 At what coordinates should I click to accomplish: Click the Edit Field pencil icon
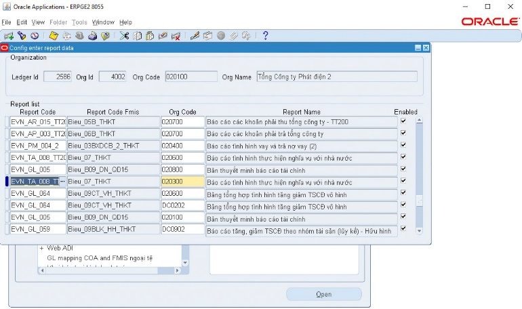(x=195, y=36)
